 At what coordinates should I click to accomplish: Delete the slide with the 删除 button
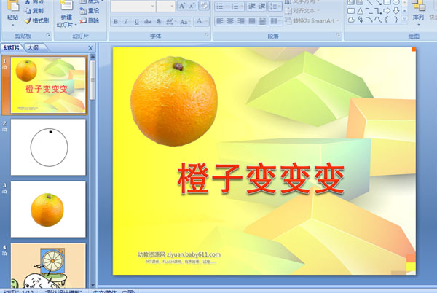89,20
